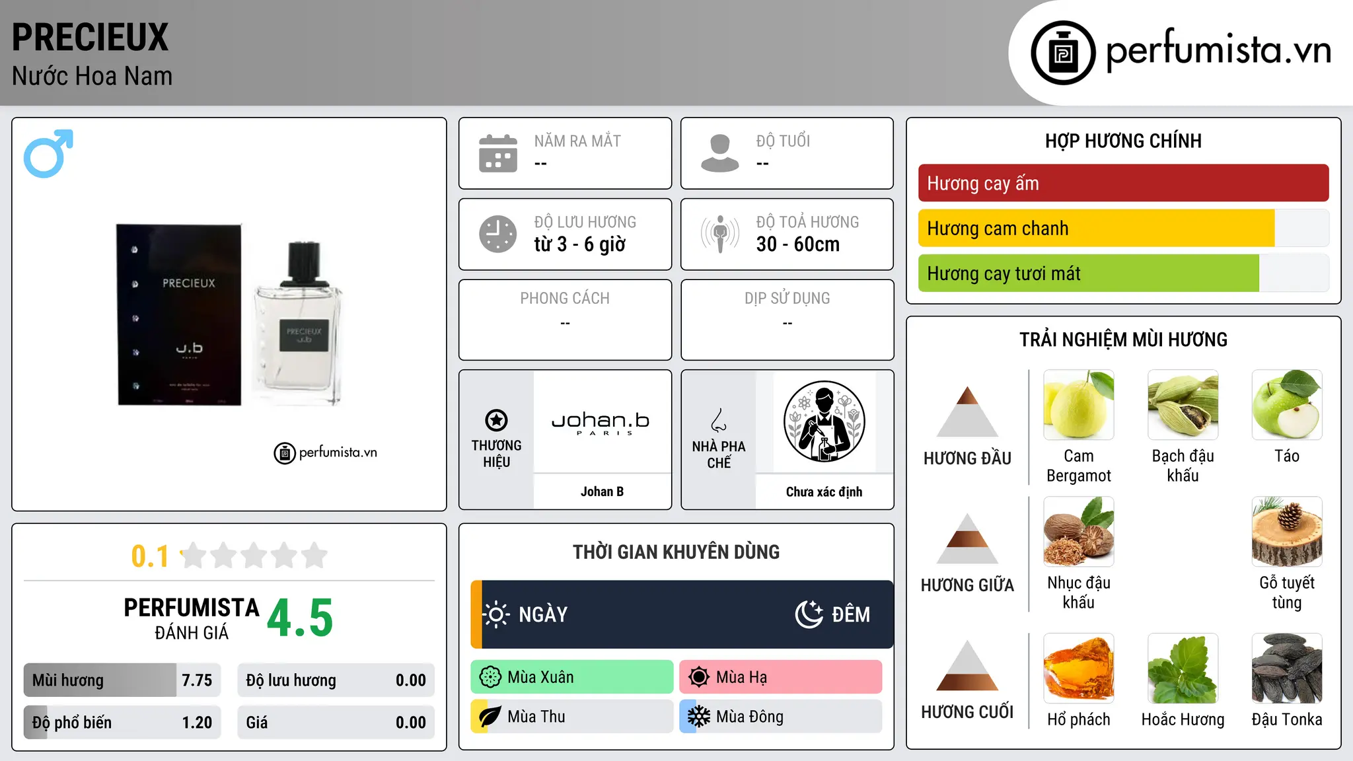
Task: Click the Dịp sử dụng label
Action: coord(787,299)
